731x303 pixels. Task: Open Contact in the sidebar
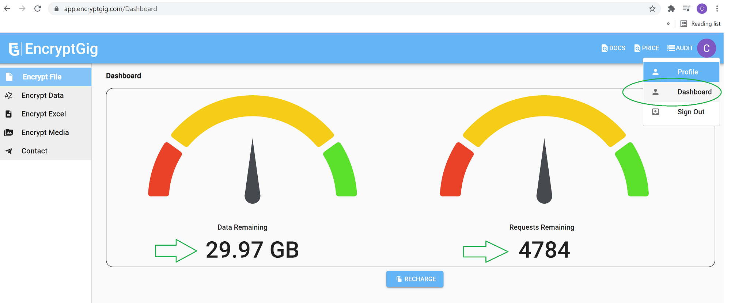point(46,151)
